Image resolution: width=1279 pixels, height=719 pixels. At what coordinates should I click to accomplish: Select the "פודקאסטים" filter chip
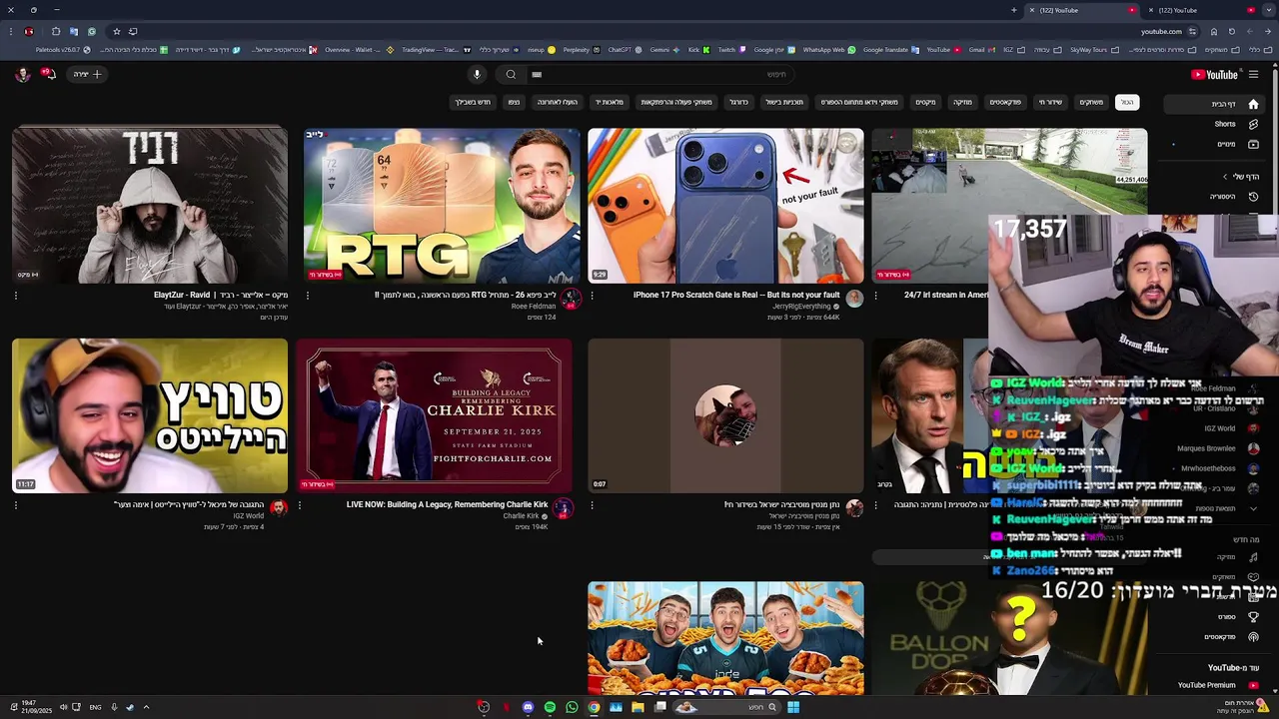(x=1005, y=102)
